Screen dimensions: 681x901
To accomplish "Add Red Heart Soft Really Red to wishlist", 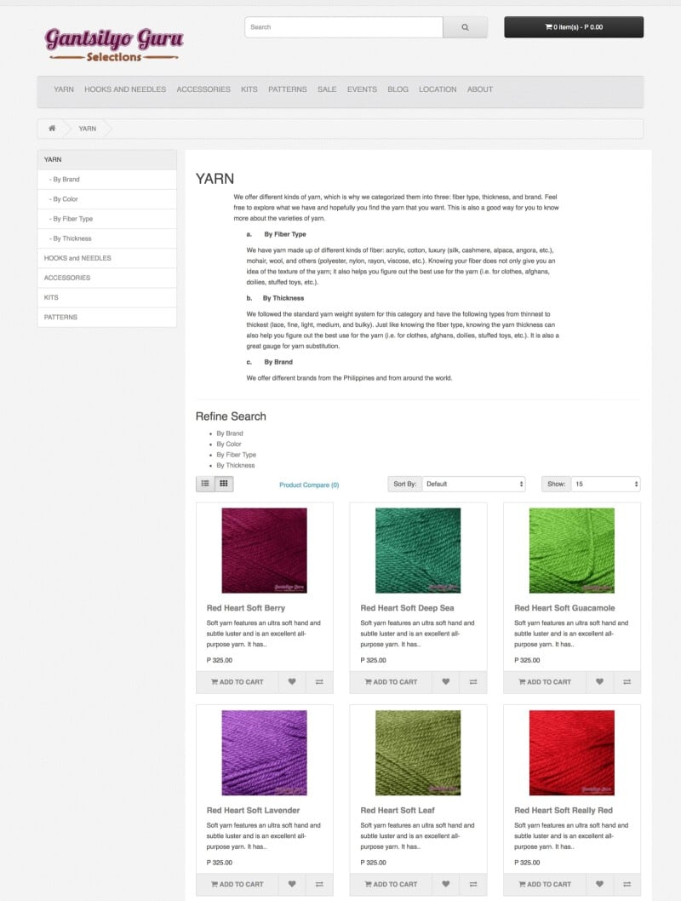I will click(599, 884).
